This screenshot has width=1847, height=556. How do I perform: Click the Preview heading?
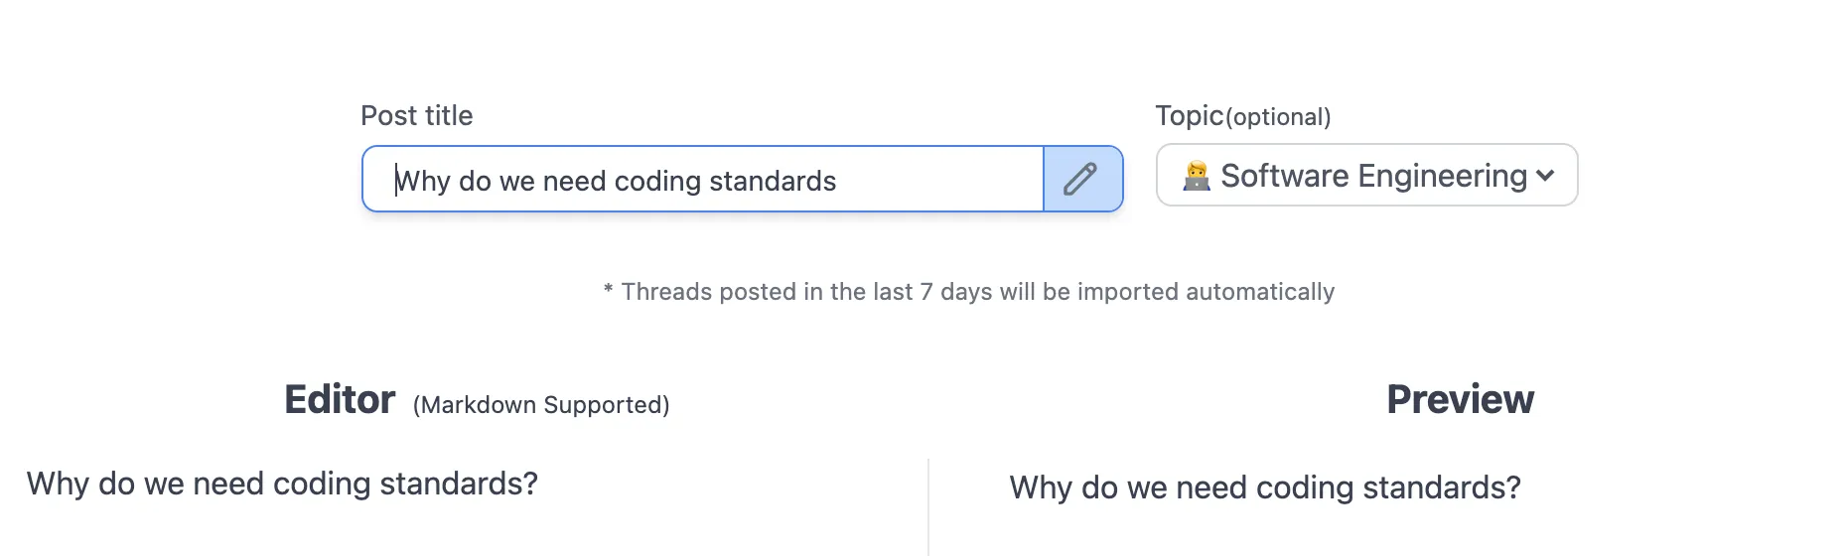click(1460, 399)
